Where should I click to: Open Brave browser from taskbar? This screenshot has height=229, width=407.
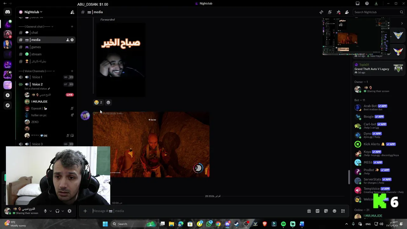coord(265,224)
